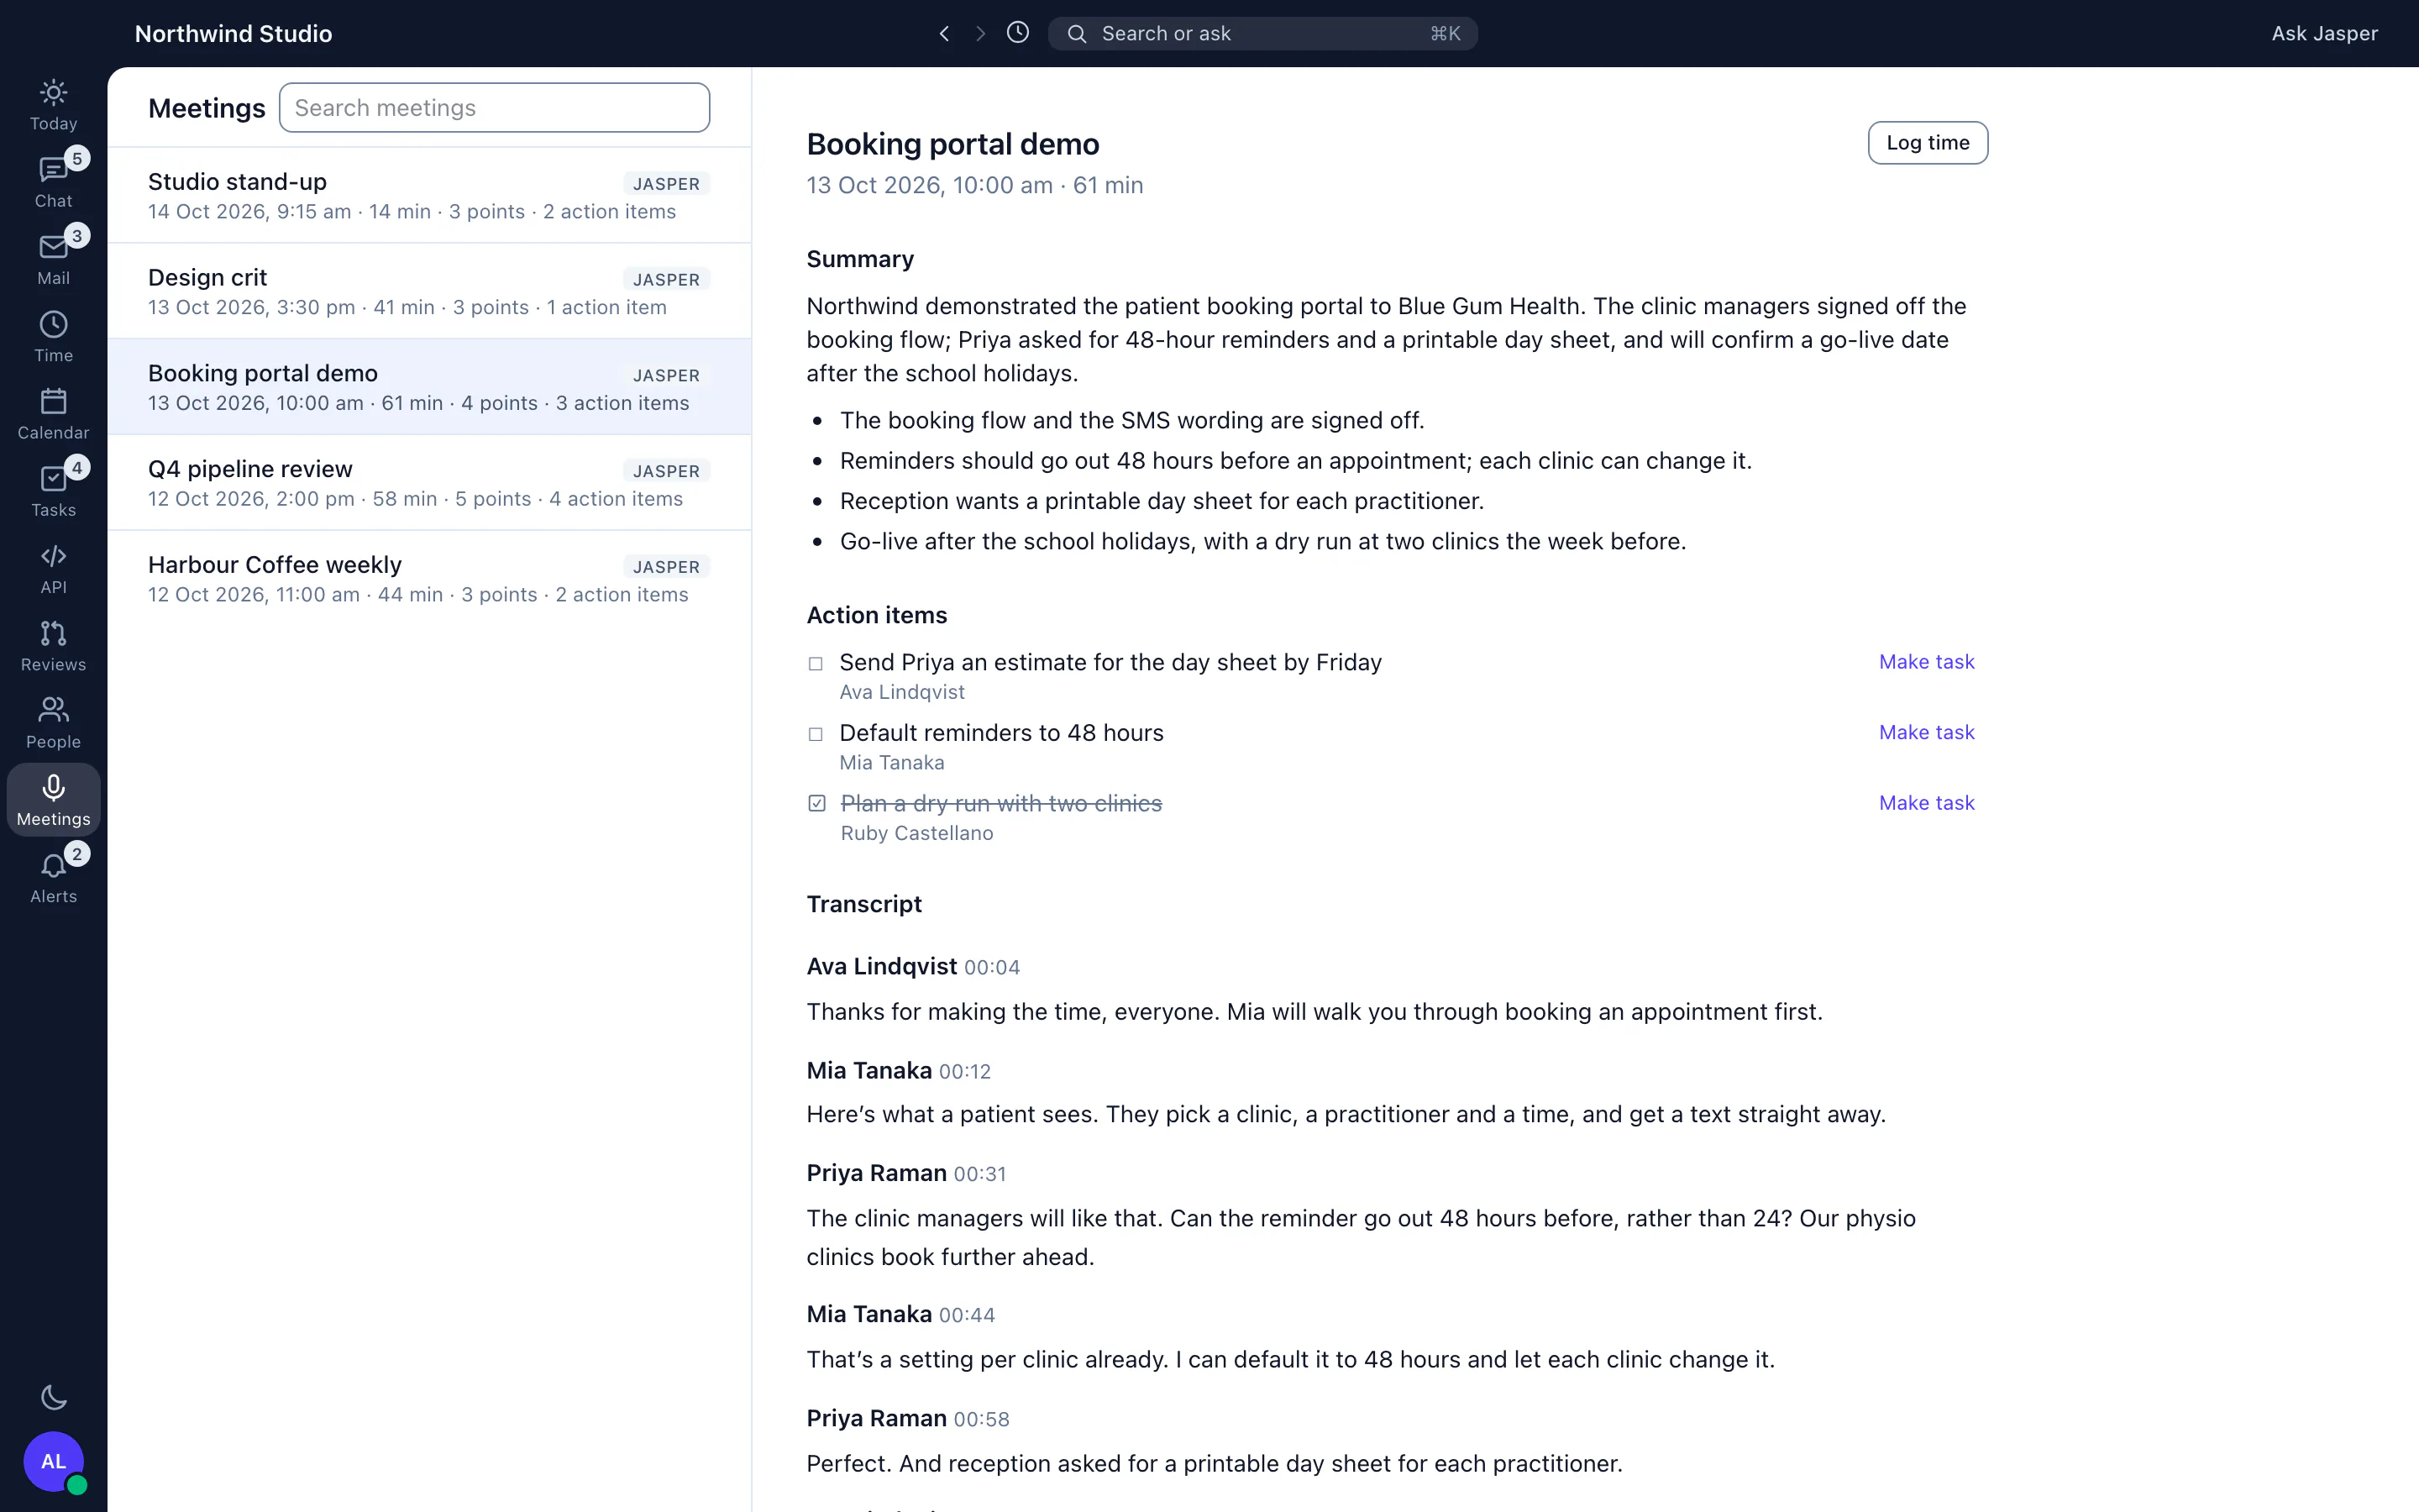
Task: Check the Send Priya an estimate item
Action: click(816, 664)
